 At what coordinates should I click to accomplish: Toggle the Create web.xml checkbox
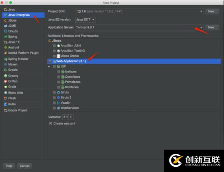51,123
